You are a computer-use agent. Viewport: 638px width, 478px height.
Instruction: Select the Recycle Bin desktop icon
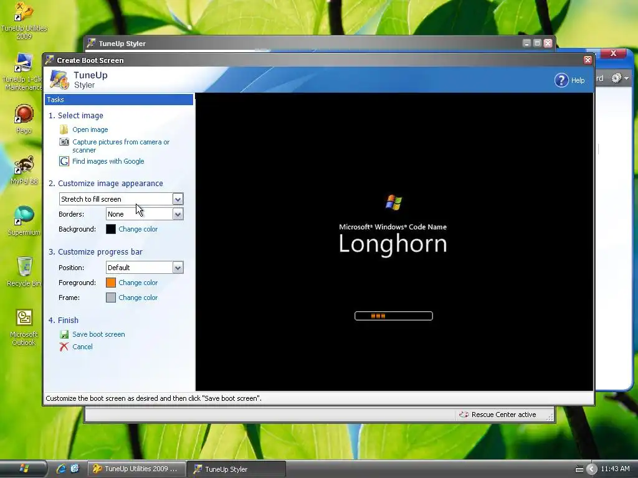[24, 272]
